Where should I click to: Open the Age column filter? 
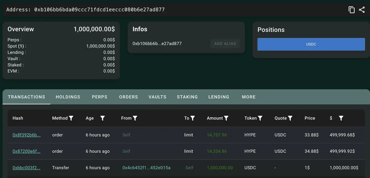point(103,118)
